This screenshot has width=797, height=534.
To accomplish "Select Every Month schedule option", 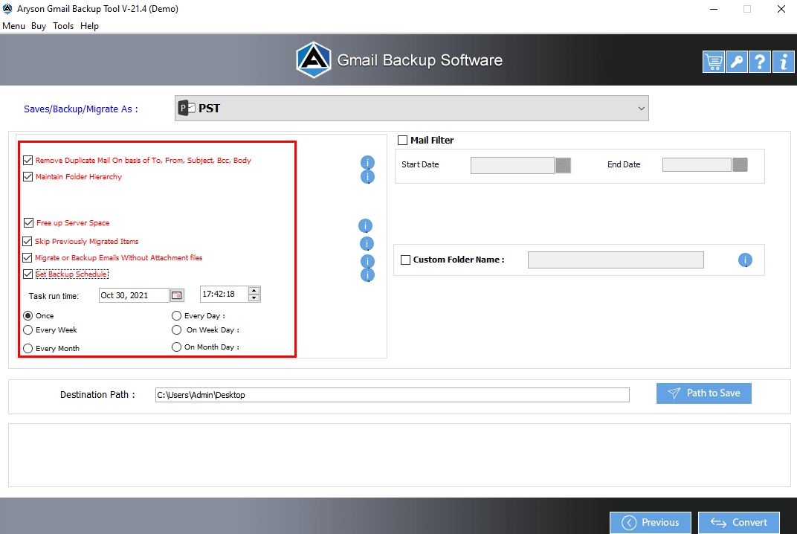I will tap(28, 348).
